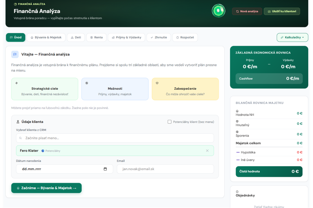This screenshot has width=313, height=208.
Task: Click the clock icon in FINANČNÁ ANALÝZA label
Action: pos(15,4)
